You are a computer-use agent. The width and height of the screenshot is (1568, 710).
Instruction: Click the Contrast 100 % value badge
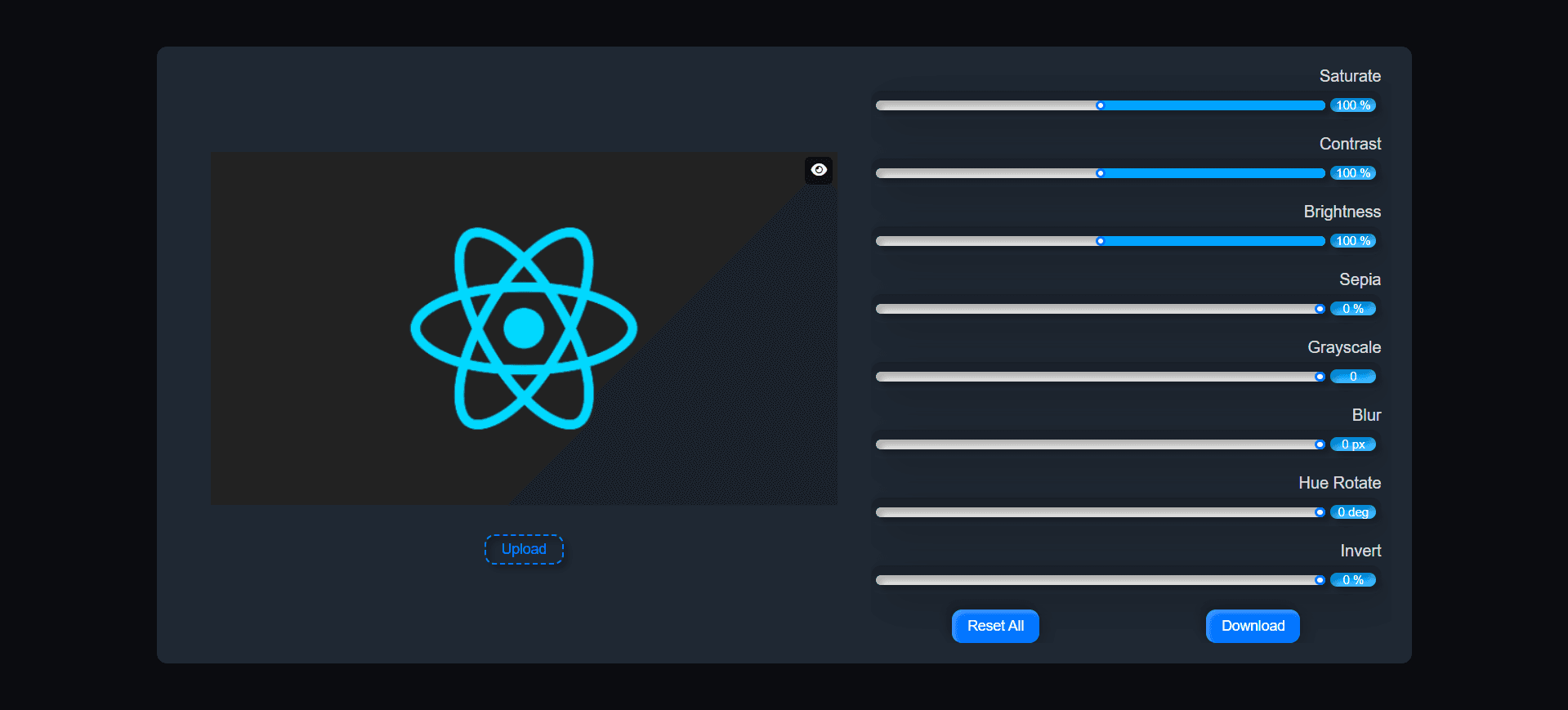1353,173
